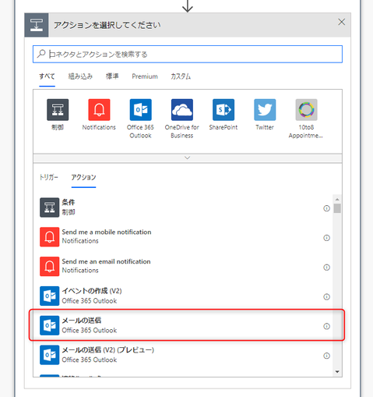Select the 条件 action text

coord(69,202)
